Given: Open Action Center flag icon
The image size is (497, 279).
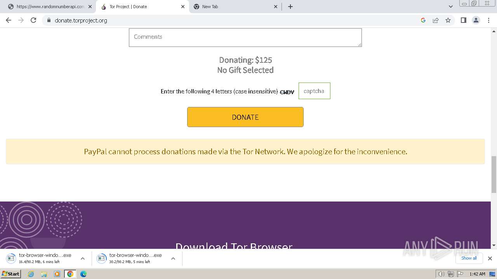Looking at the screenshot, I should (x=459, y=274).
